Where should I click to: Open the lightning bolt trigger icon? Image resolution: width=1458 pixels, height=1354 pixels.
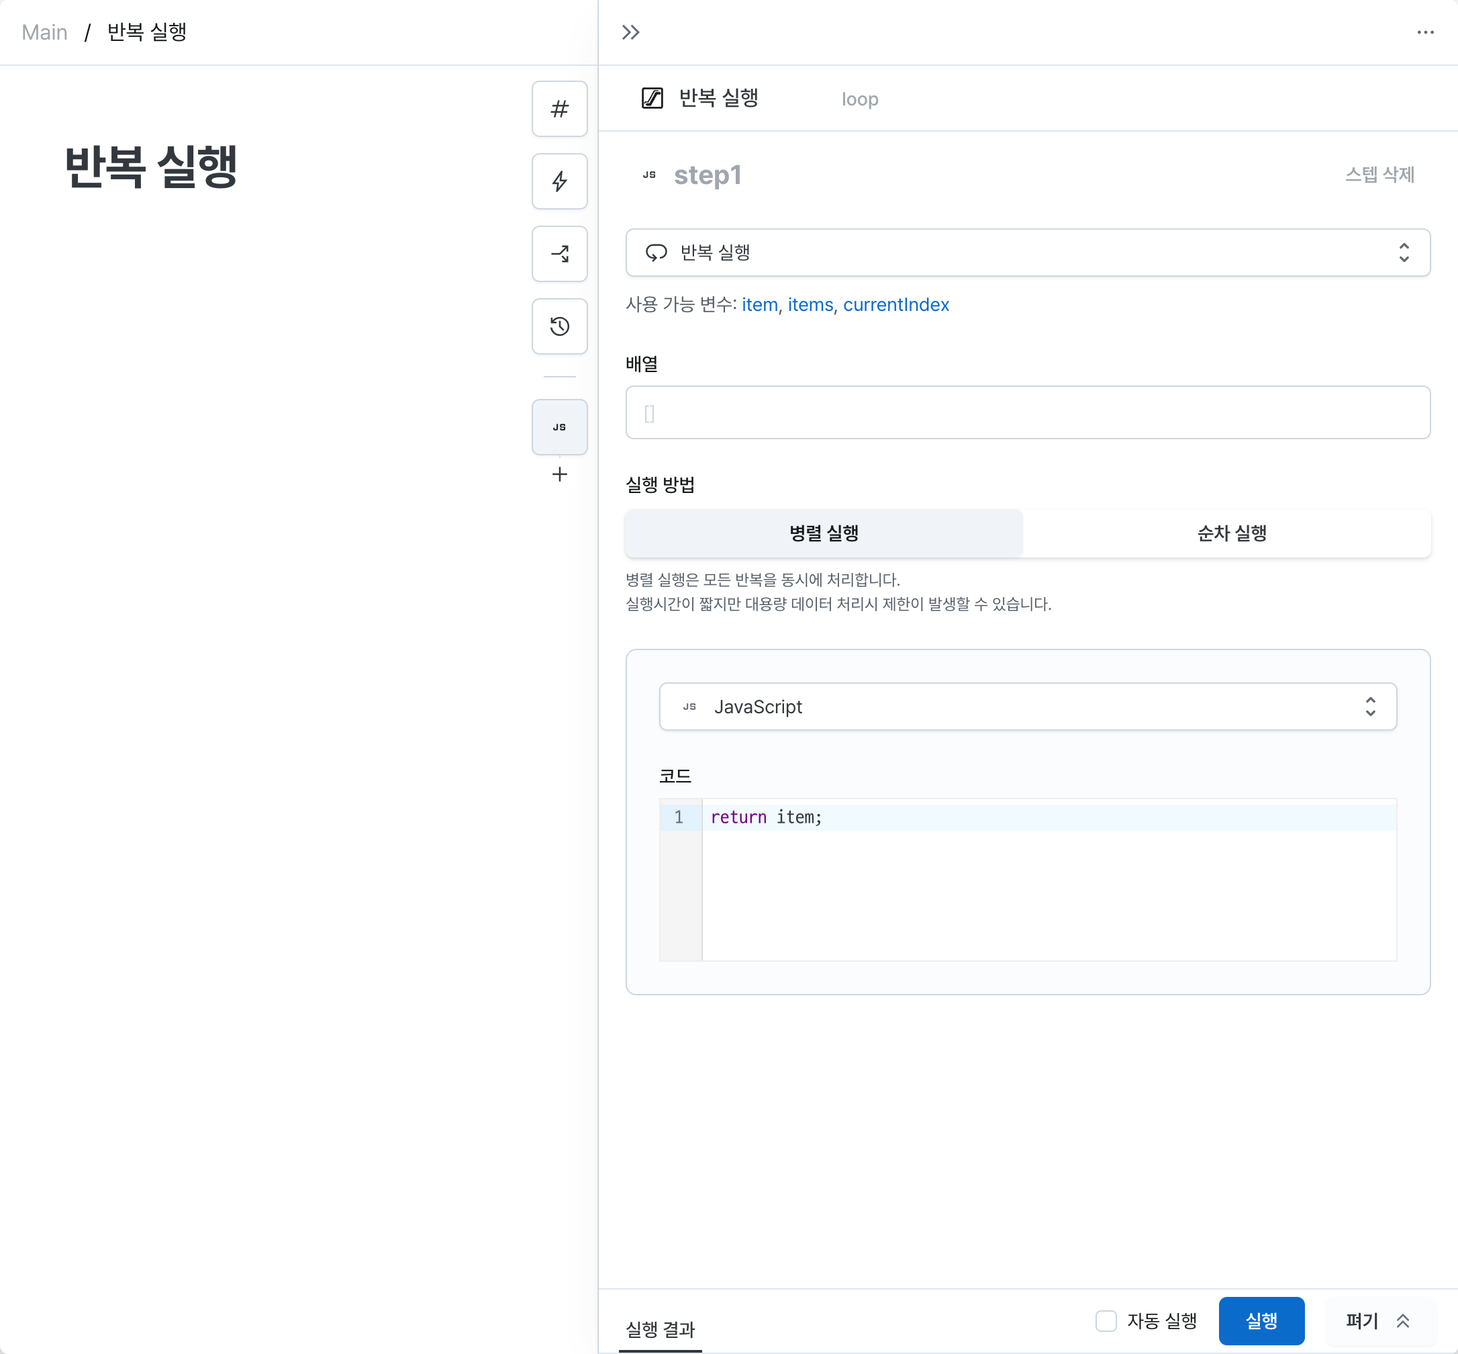[559, 181]
